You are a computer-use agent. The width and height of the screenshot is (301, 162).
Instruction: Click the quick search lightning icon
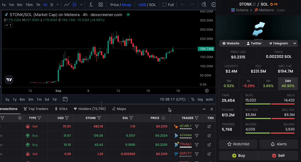point(204,5)
